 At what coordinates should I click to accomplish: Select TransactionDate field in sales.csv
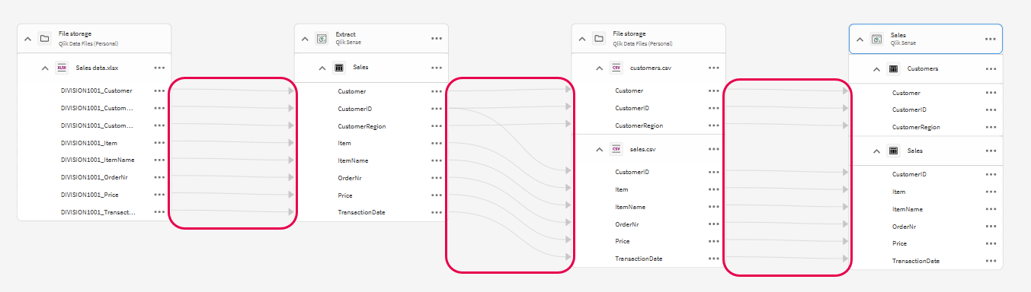pos(639,259)
